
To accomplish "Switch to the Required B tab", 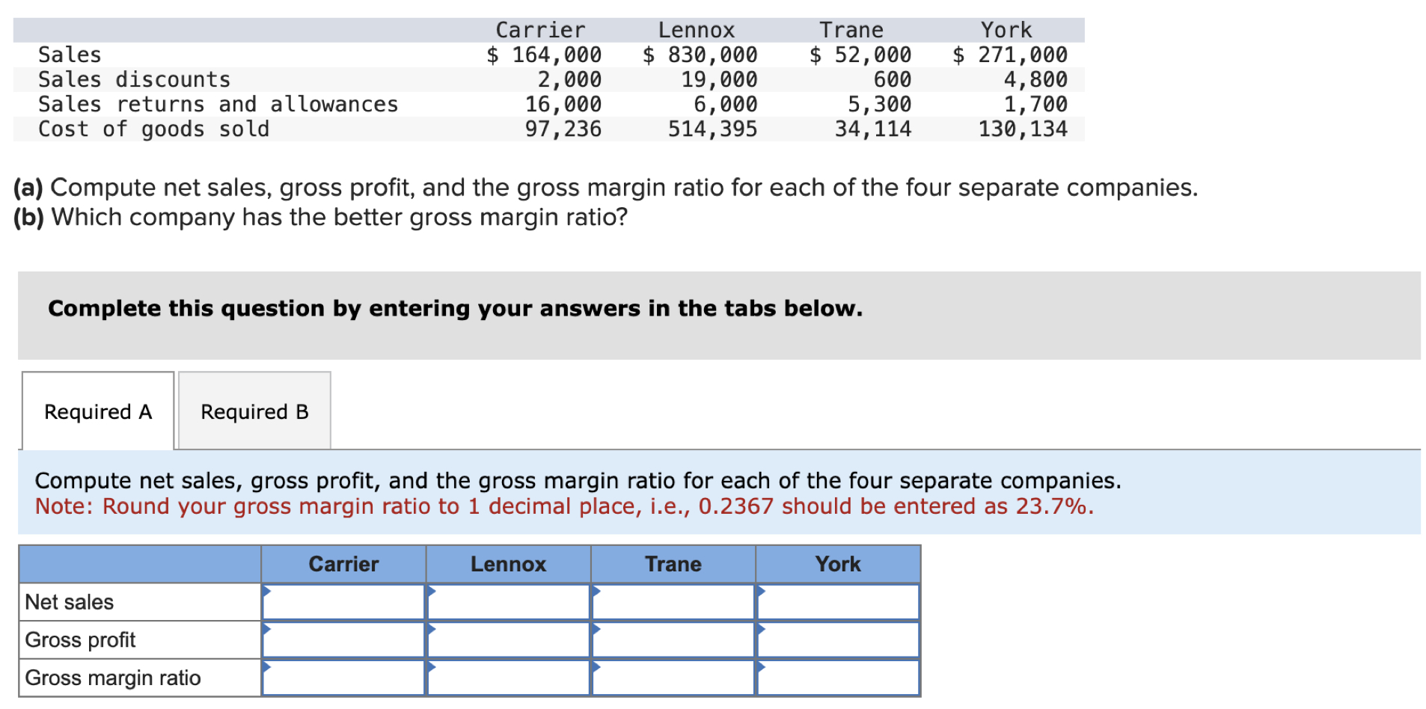I will coord(254,411).
